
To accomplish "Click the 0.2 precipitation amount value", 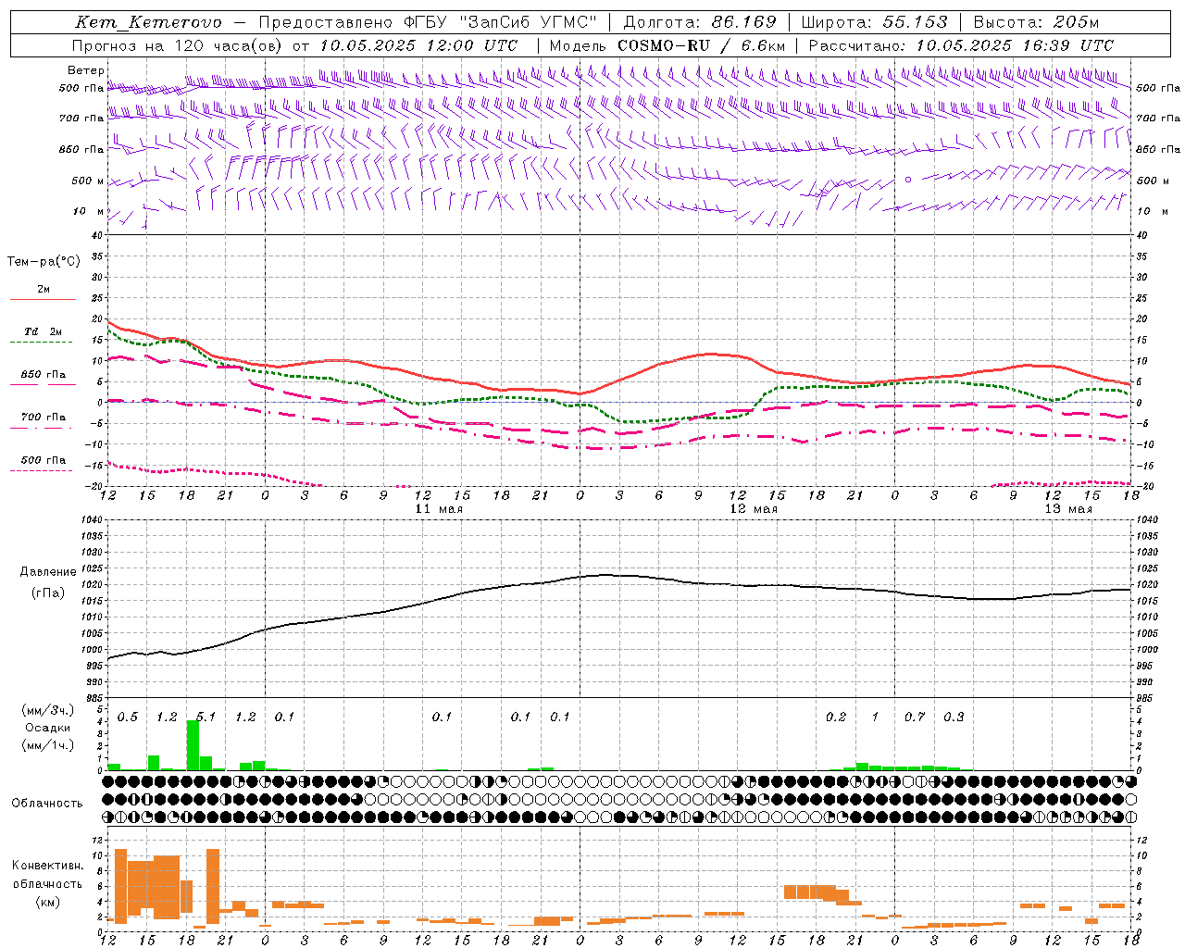I will (836, 717).
